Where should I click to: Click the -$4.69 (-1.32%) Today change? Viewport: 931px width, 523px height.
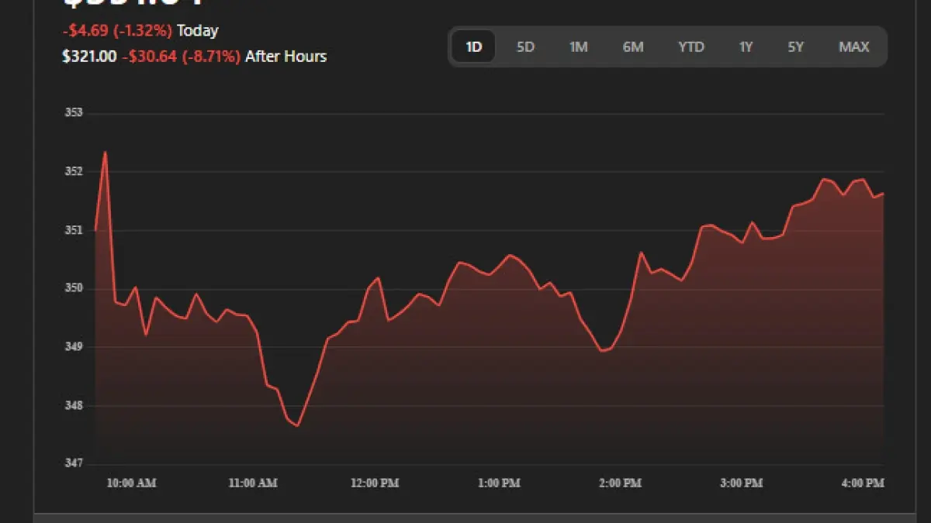click(x=118, y=31)
